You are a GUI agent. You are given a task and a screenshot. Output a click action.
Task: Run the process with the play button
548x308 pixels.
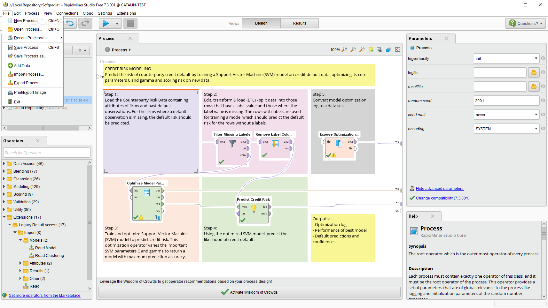pyautogui.click(x=106, y=23)
